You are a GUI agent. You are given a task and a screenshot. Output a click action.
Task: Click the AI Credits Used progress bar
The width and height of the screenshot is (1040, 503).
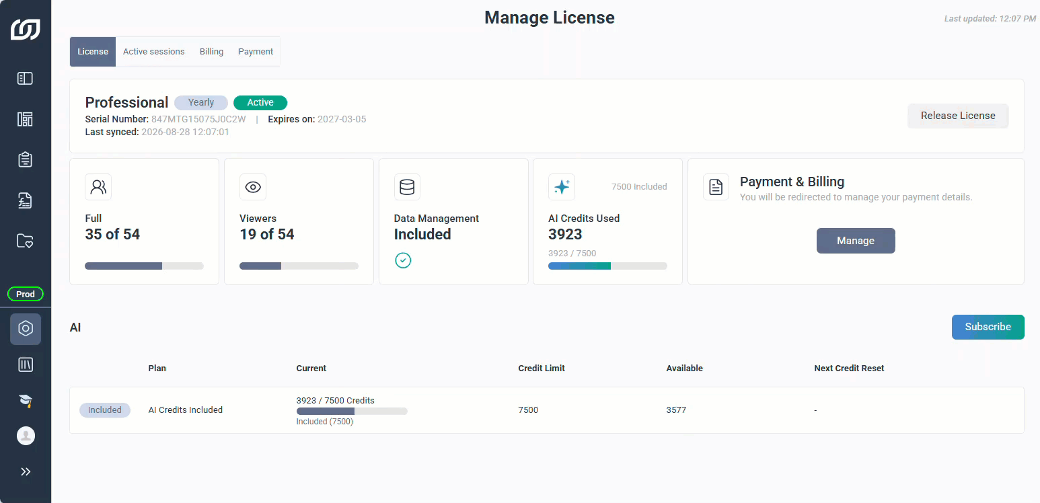click(607, 266)
